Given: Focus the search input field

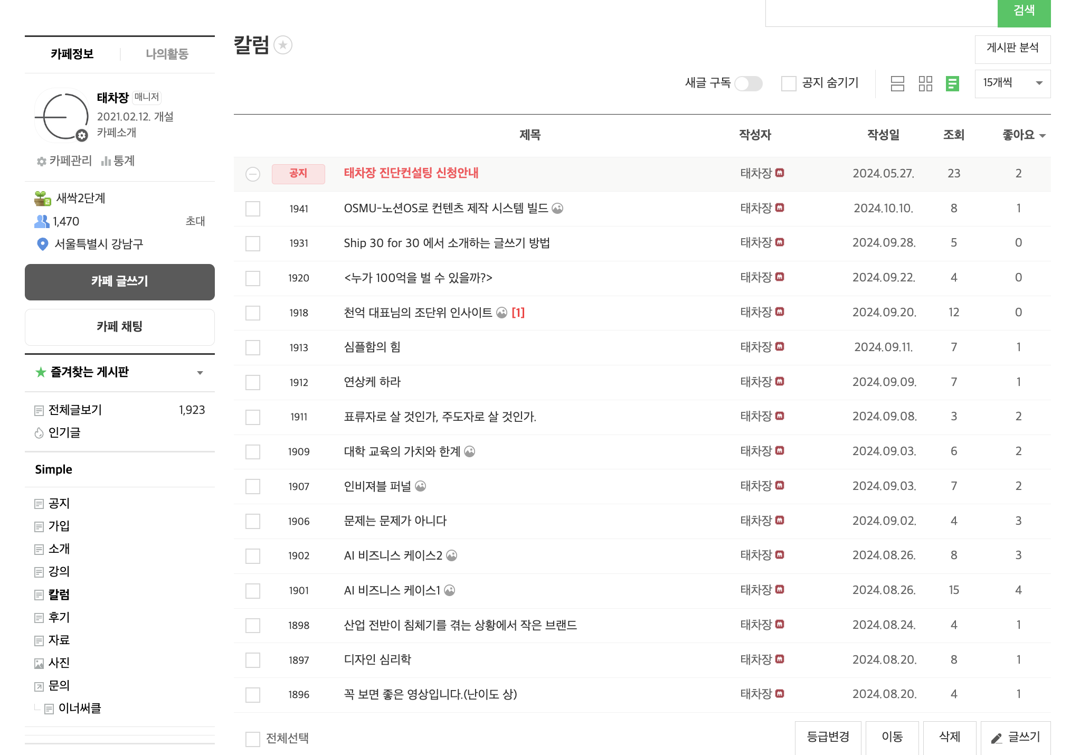Looking at the screenshot, I should [x=882, y=13].
